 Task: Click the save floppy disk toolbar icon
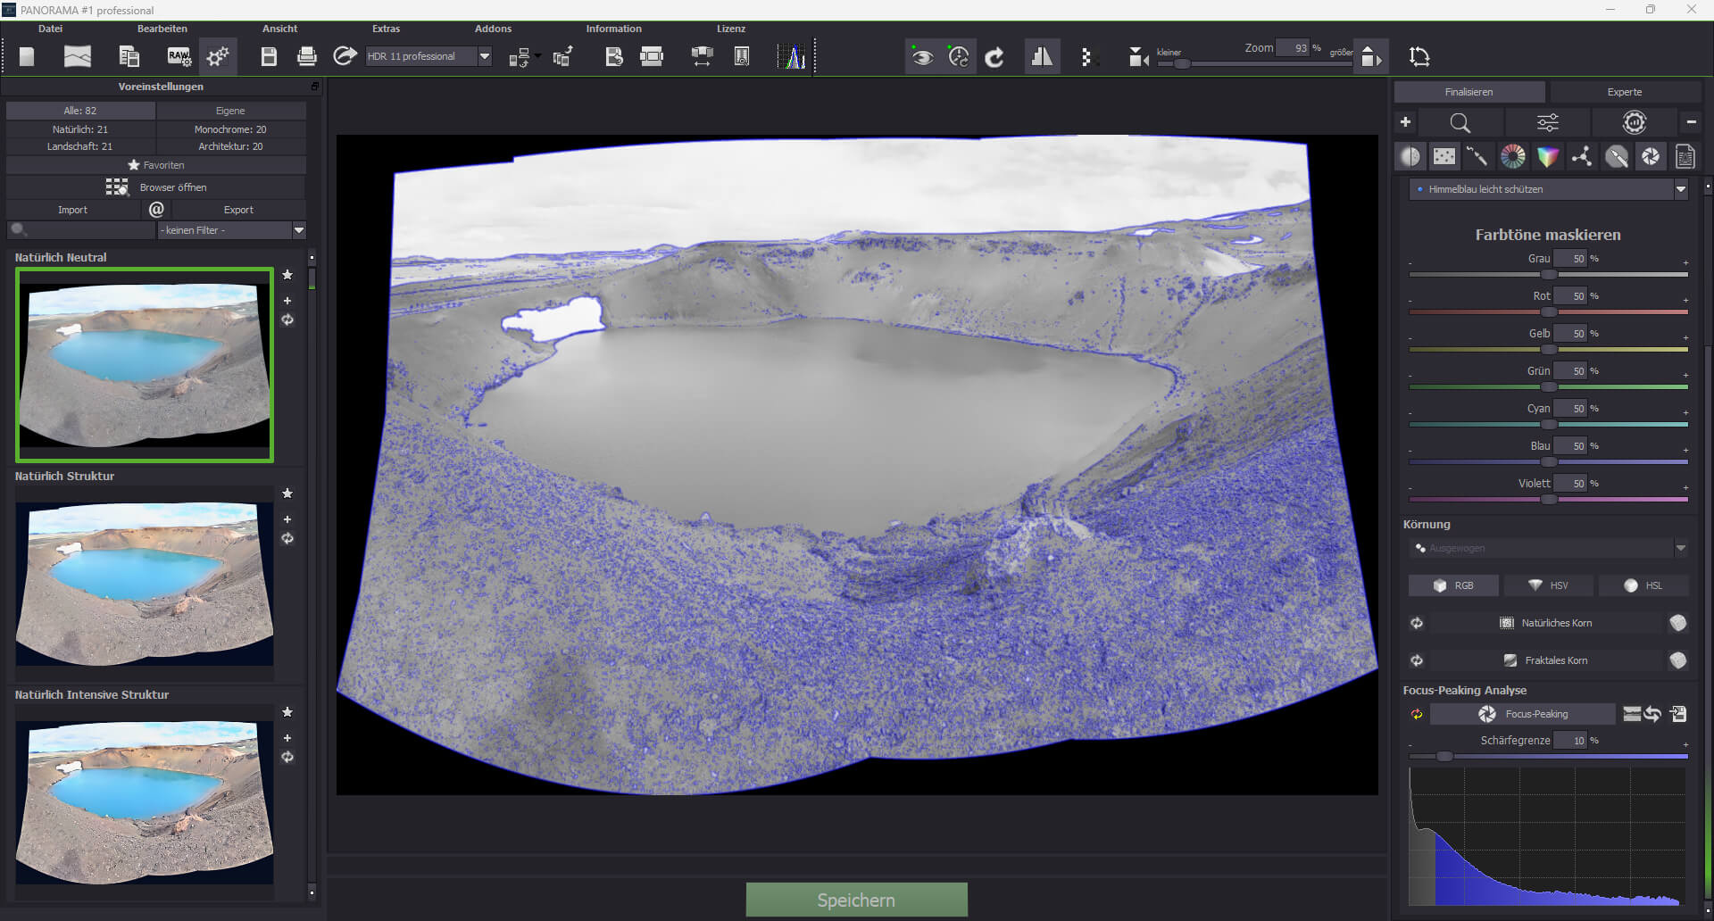point(269,57)
